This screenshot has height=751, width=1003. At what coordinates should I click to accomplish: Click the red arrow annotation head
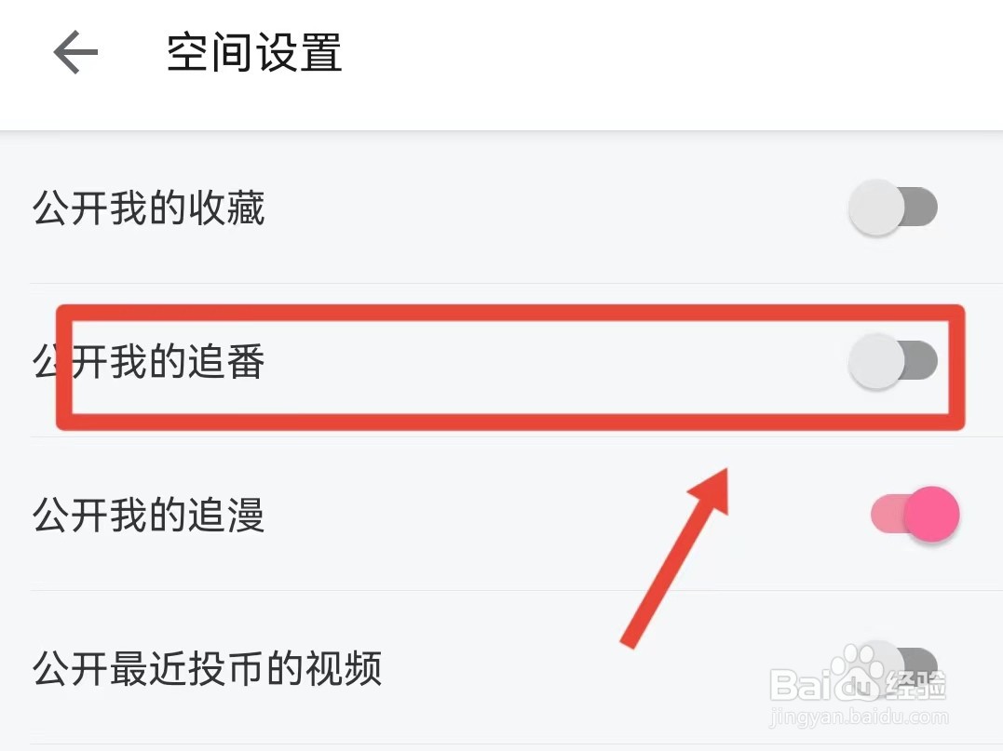click(712, 484)
